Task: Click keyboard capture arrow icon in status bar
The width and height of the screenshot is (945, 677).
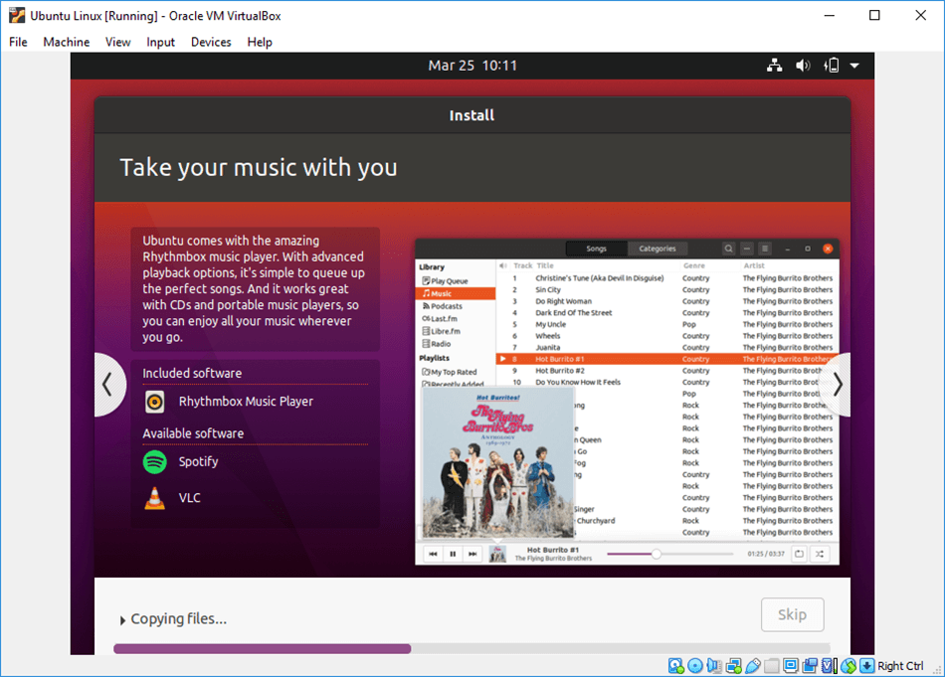Action: [866, 665]
